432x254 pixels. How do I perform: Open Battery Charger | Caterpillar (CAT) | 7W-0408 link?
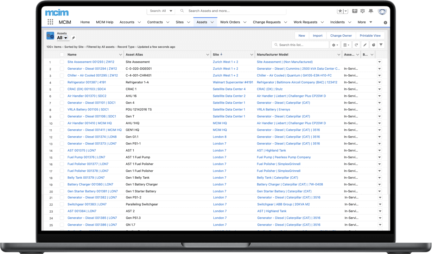(290, 185)
